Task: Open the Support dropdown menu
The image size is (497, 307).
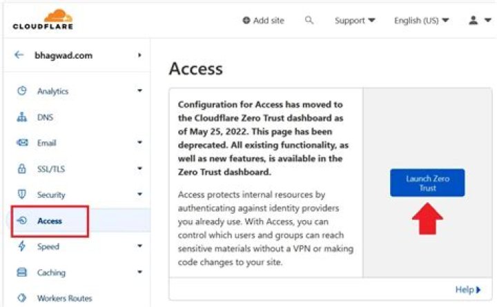Action: tap(355, 21)
